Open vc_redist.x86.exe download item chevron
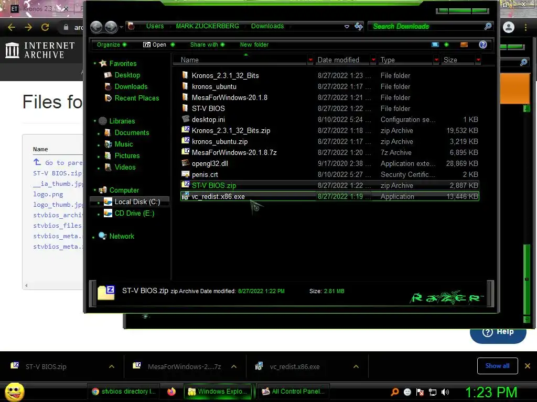 coord(356,366)
